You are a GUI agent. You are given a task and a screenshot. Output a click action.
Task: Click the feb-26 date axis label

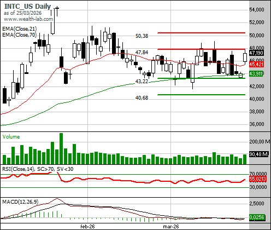click(87, 227)
